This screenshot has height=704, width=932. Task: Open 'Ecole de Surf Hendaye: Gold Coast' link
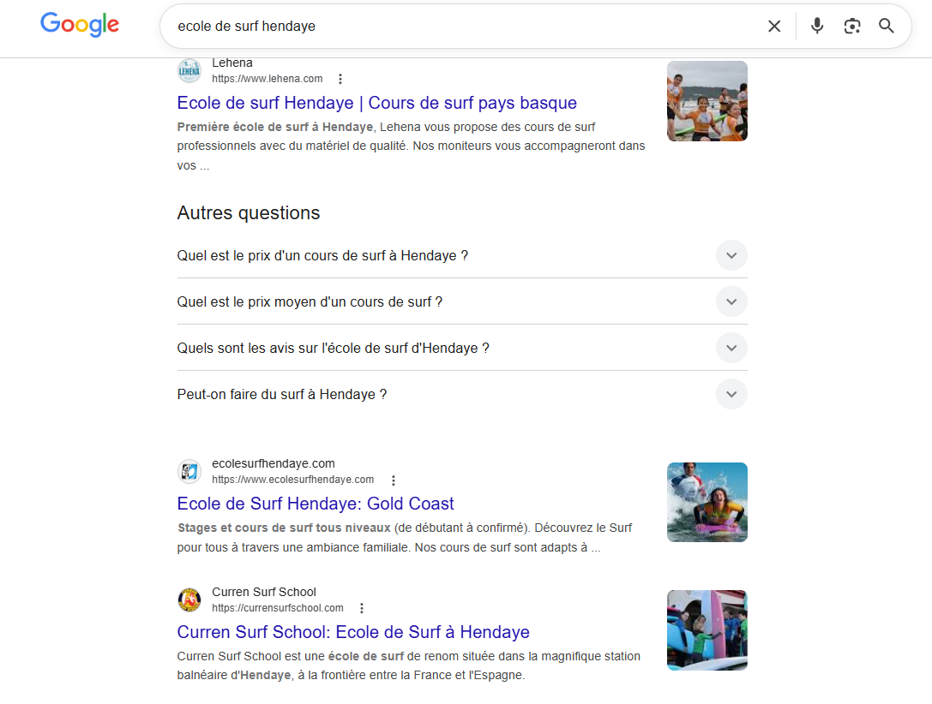coord(316,504)
